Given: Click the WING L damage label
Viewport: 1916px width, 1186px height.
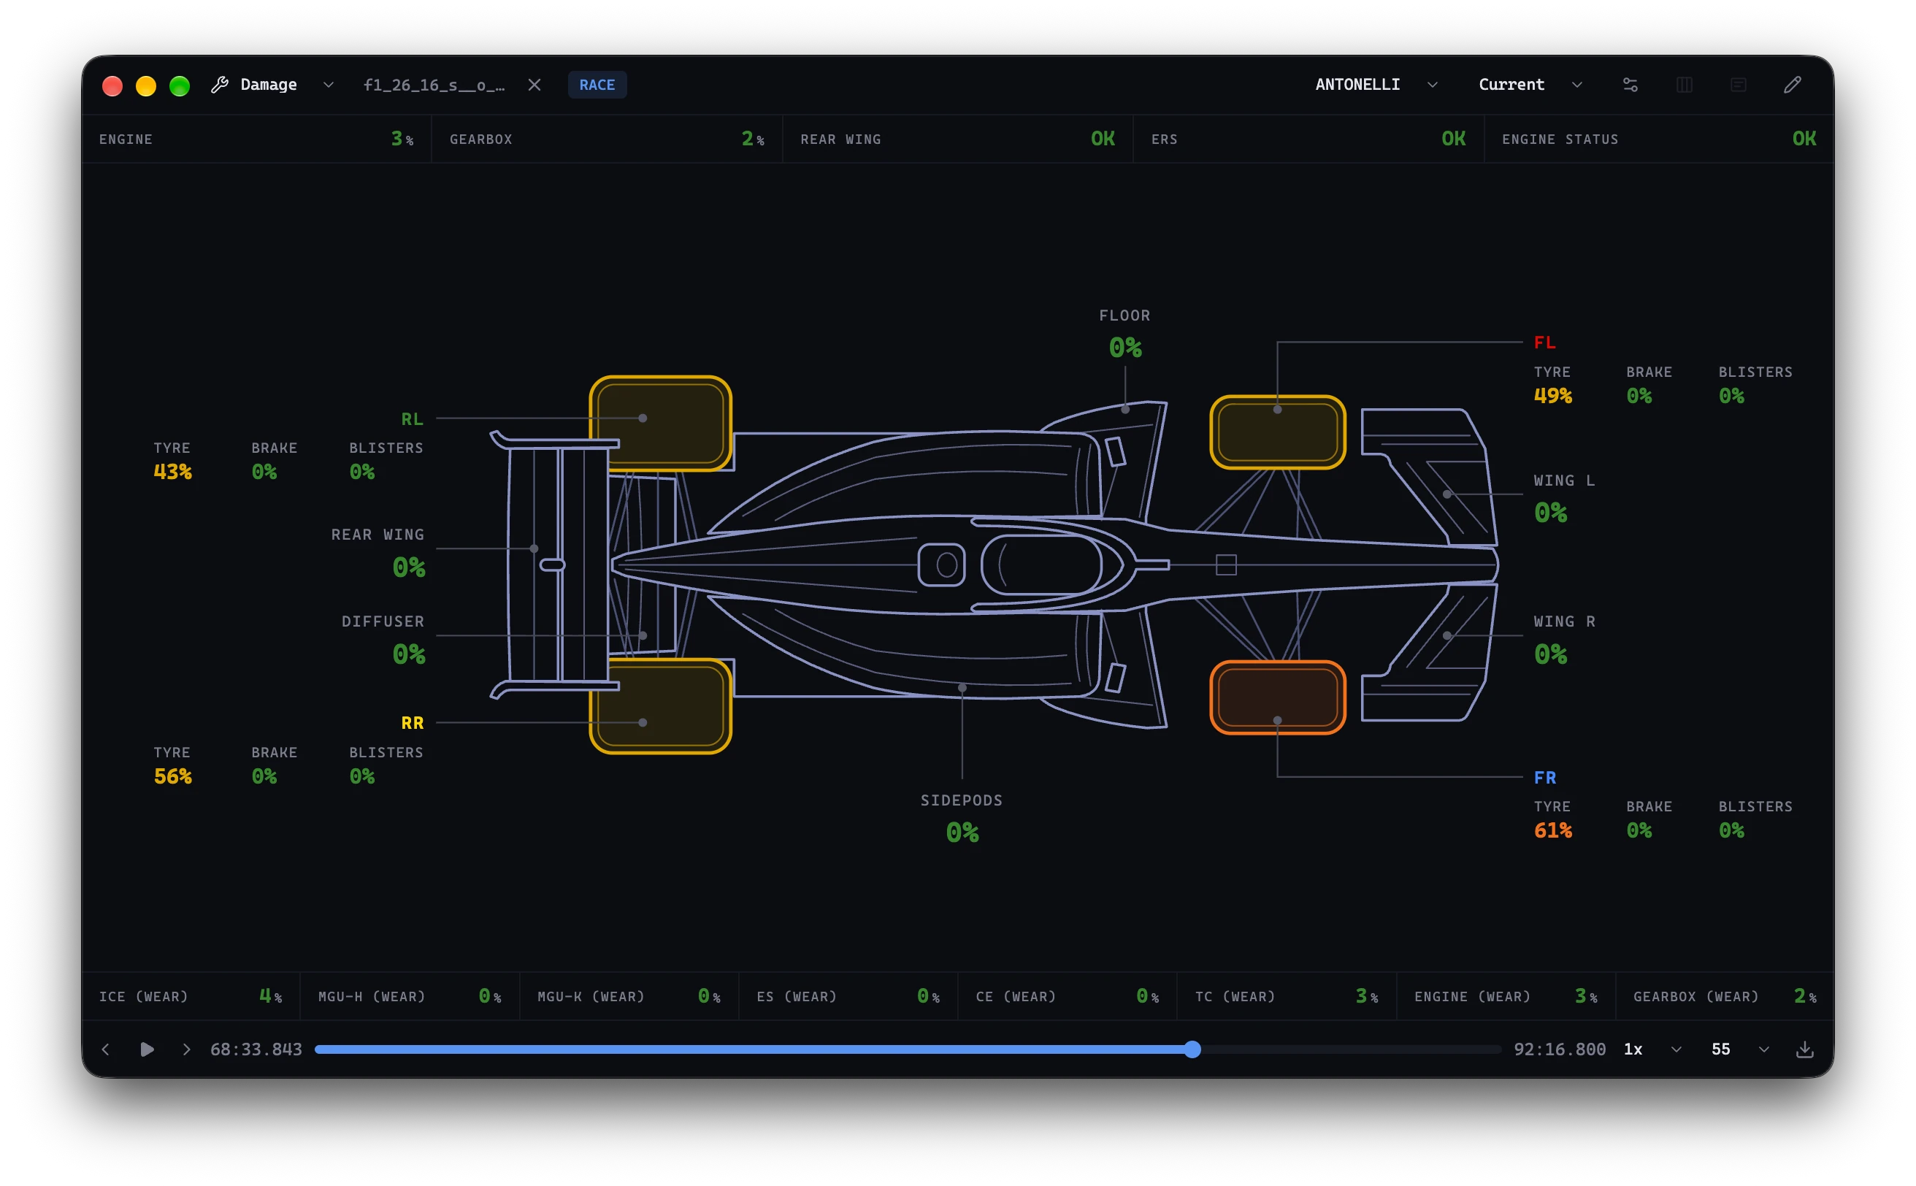Looking at the screenshot, I should (1564, 480).
